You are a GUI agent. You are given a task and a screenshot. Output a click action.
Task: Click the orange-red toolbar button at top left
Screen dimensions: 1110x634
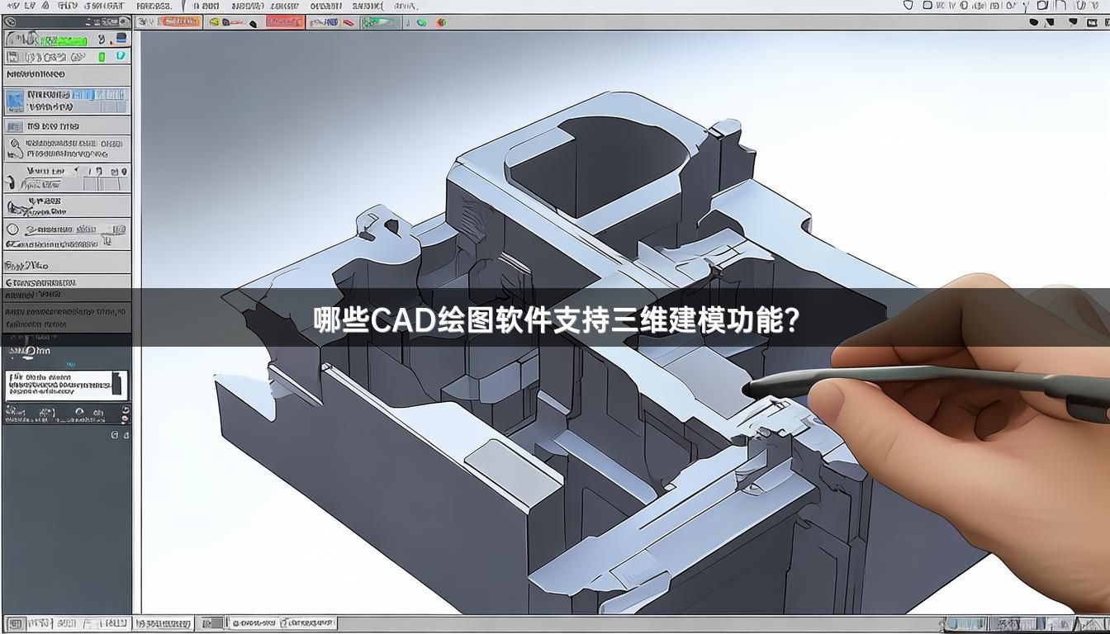pos(179,21)
